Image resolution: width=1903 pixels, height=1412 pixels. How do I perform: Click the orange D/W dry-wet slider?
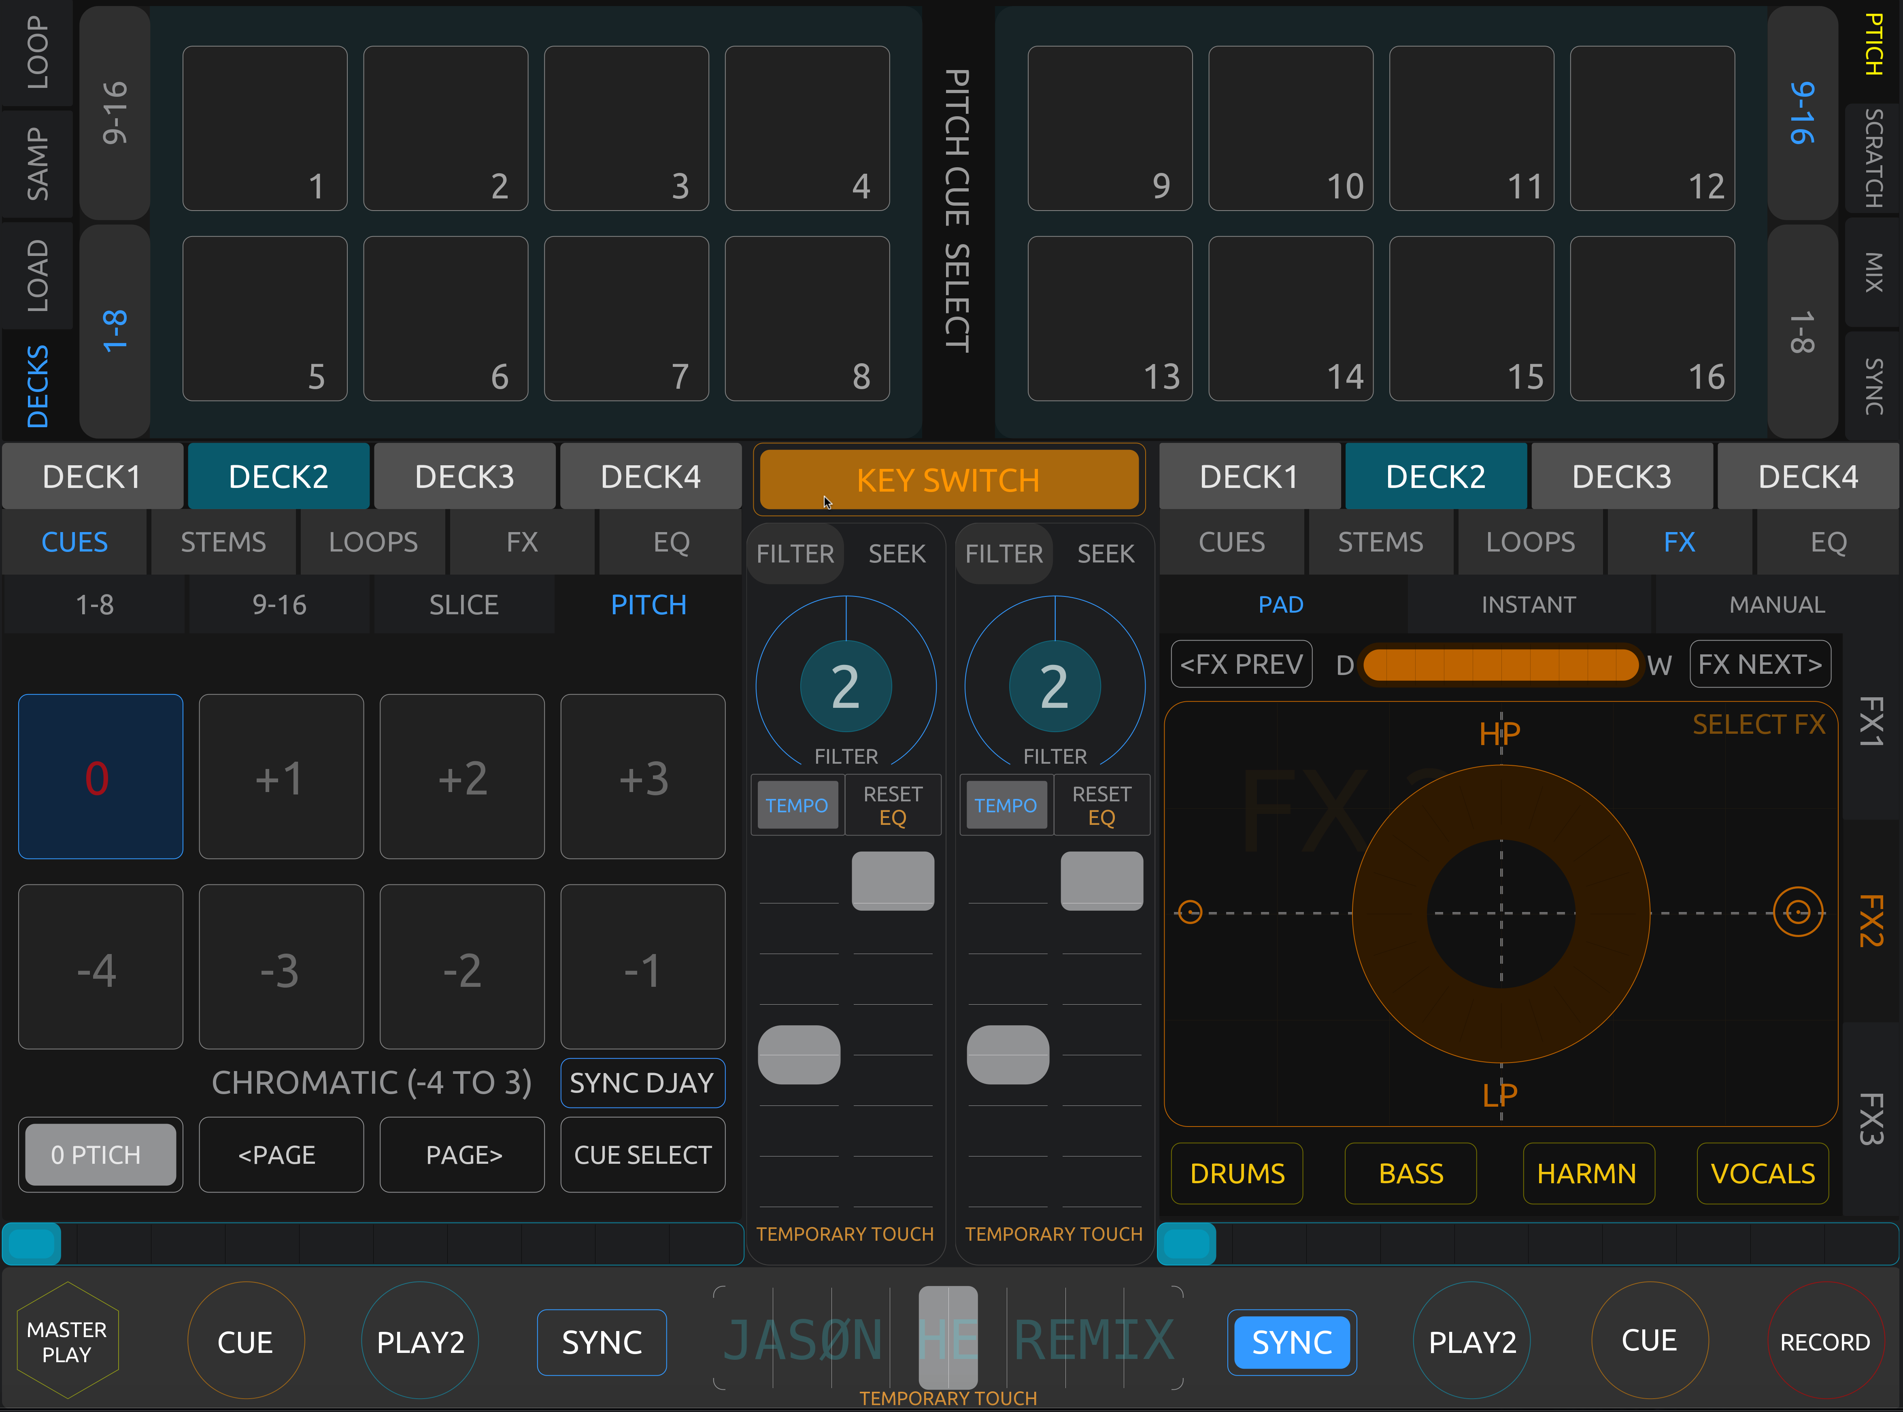click(1500, 664)
